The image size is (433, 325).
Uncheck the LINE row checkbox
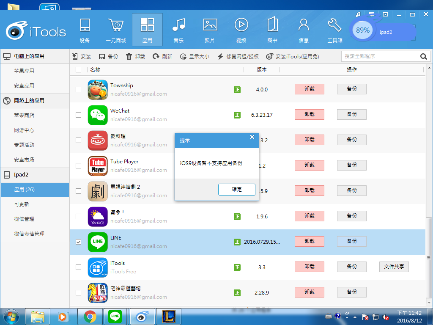tap(78, 242)
